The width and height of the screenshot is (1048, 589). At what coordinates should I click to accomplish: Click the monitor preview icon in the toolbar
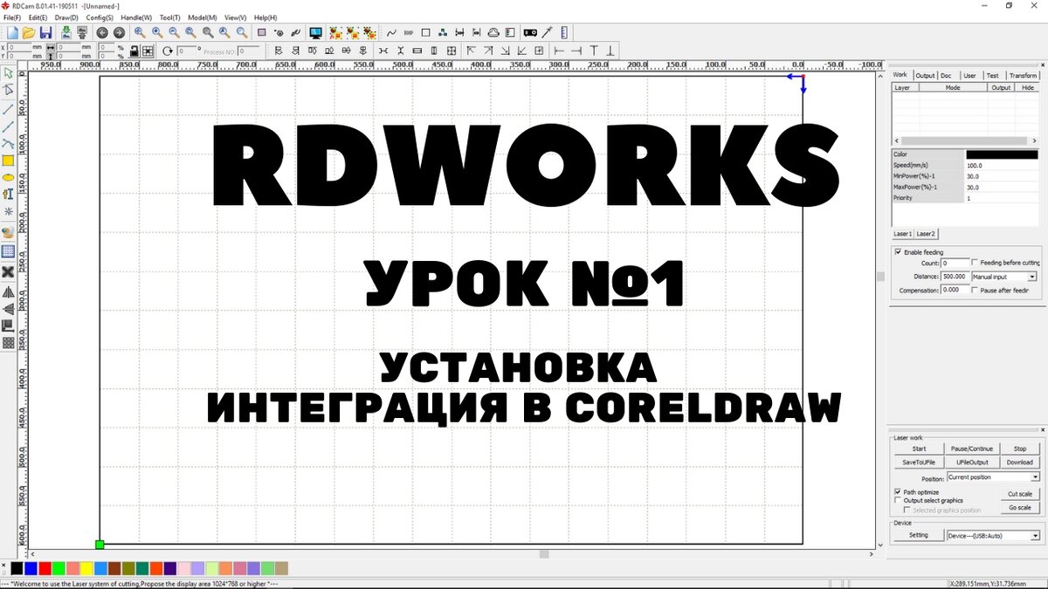pos(315,32)
